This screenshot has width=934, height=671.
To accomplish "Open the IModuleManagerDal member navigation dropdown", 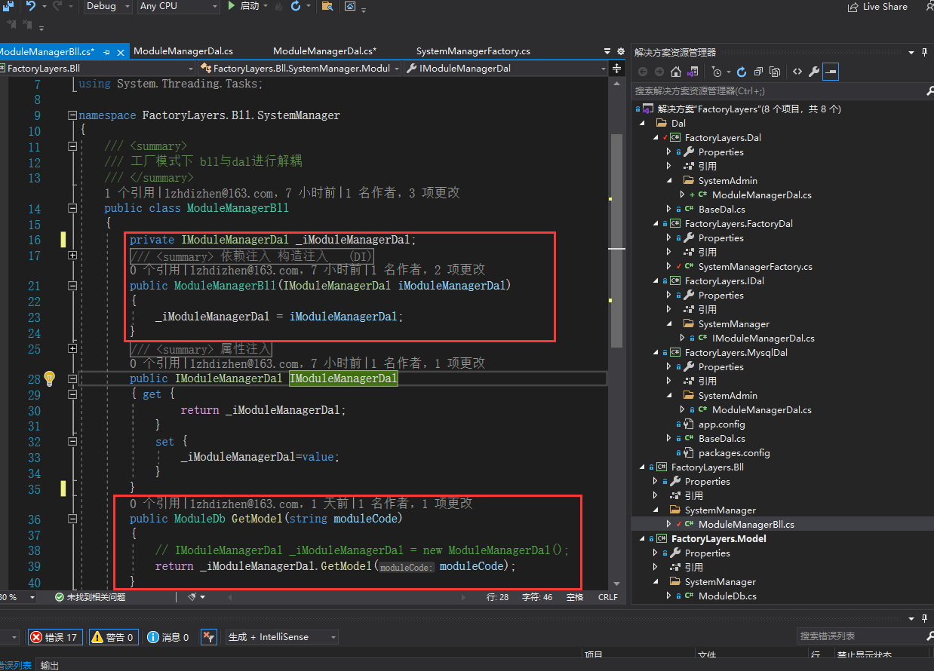I will coord(507,69).
